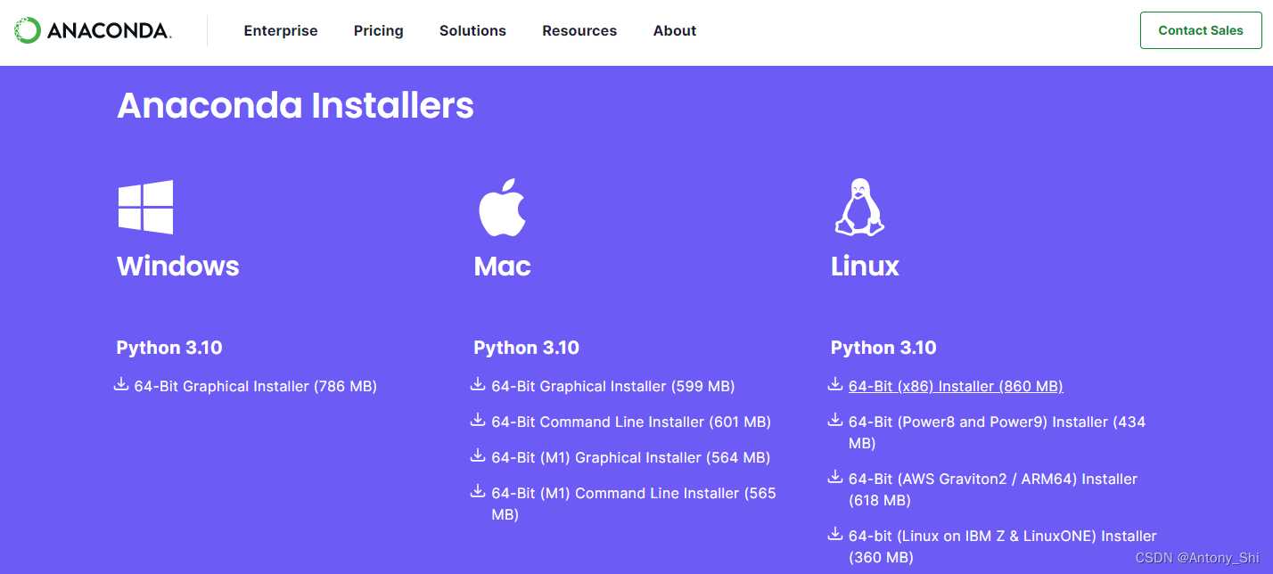
Task: Click download icon beside Power8 and Power9 Installer
Action: point(835,421)
